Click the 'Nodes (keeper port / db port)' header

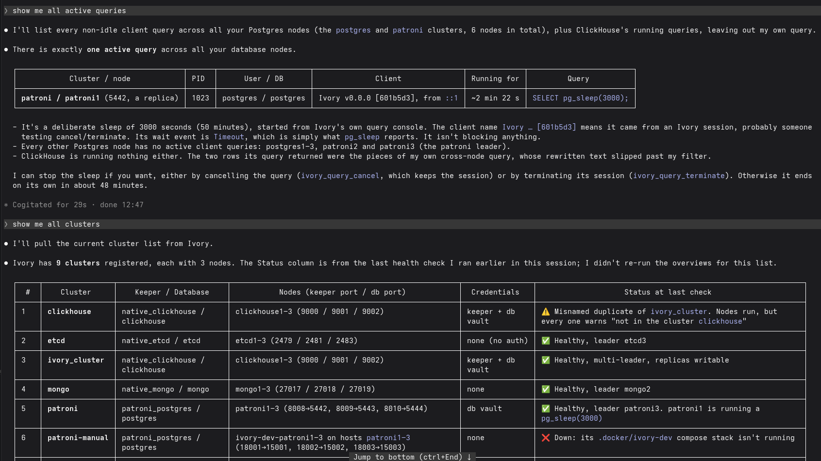click(x=342, y=292)
